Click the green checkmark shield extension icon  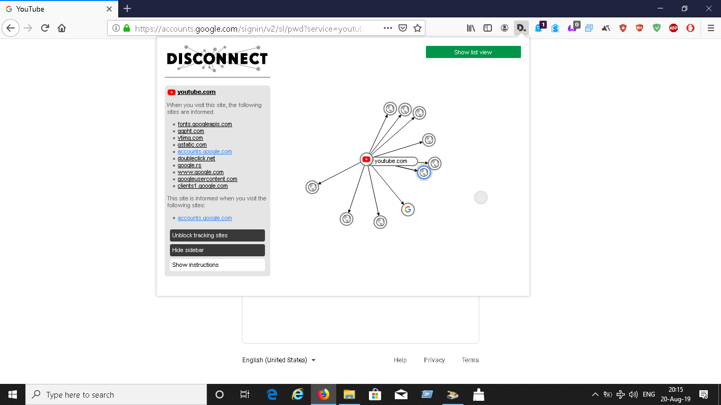(x=657, y=28)
